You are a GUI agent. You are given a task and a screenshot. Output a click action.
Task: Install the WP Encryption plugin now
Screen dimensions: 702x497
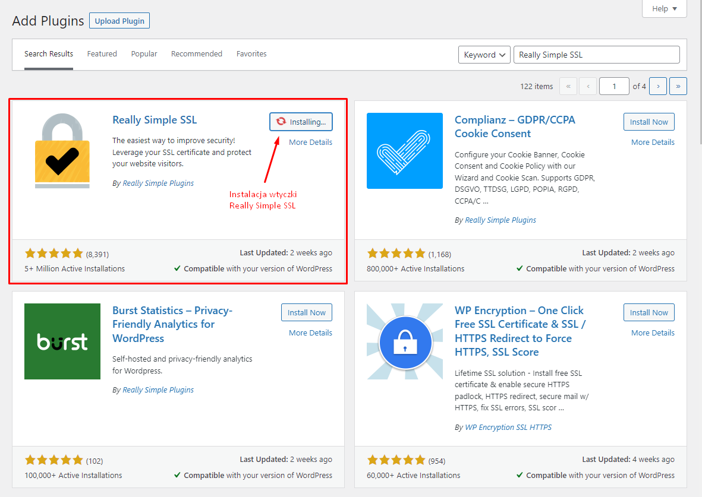point(649,312)
